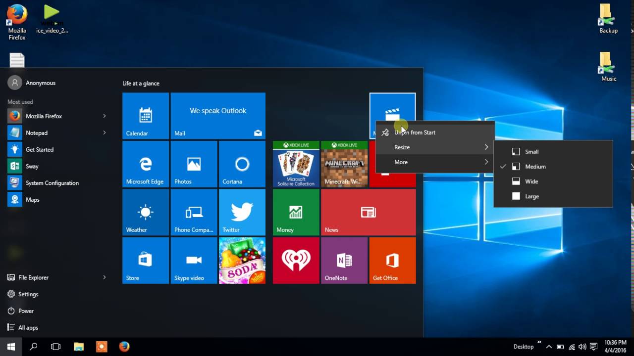Screen dimensions: 634x356
Task: Select the Backup desktop folder
Action: tap(608, 19)
